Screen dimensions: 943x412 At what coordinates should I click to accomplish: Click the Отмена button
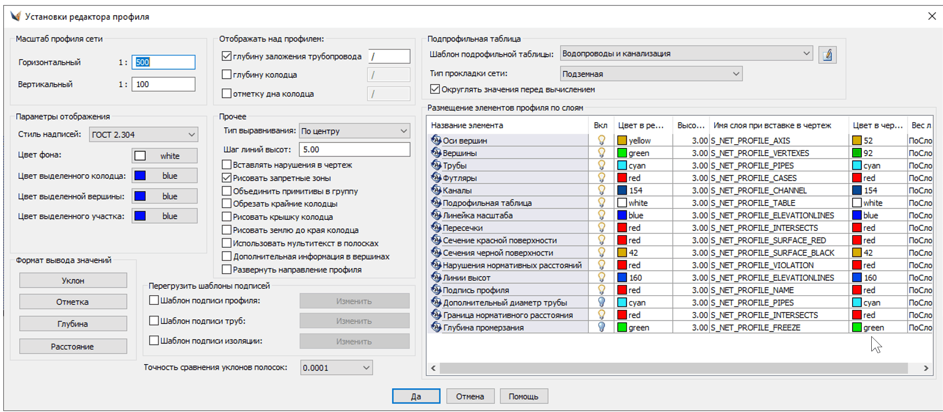(470, 396)
